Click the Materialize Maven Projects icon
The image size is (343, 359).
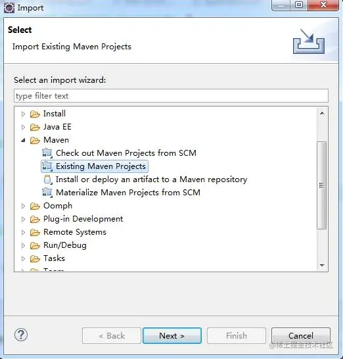[x=47, y=193]
